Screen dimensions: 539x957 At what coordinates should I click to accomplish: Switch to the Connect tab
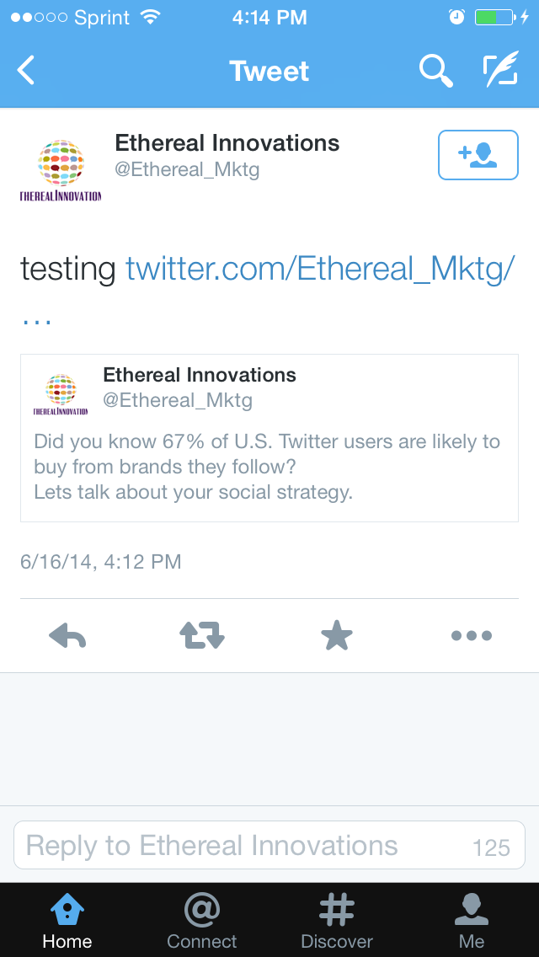pyautogui.click(x=202, y=920)
